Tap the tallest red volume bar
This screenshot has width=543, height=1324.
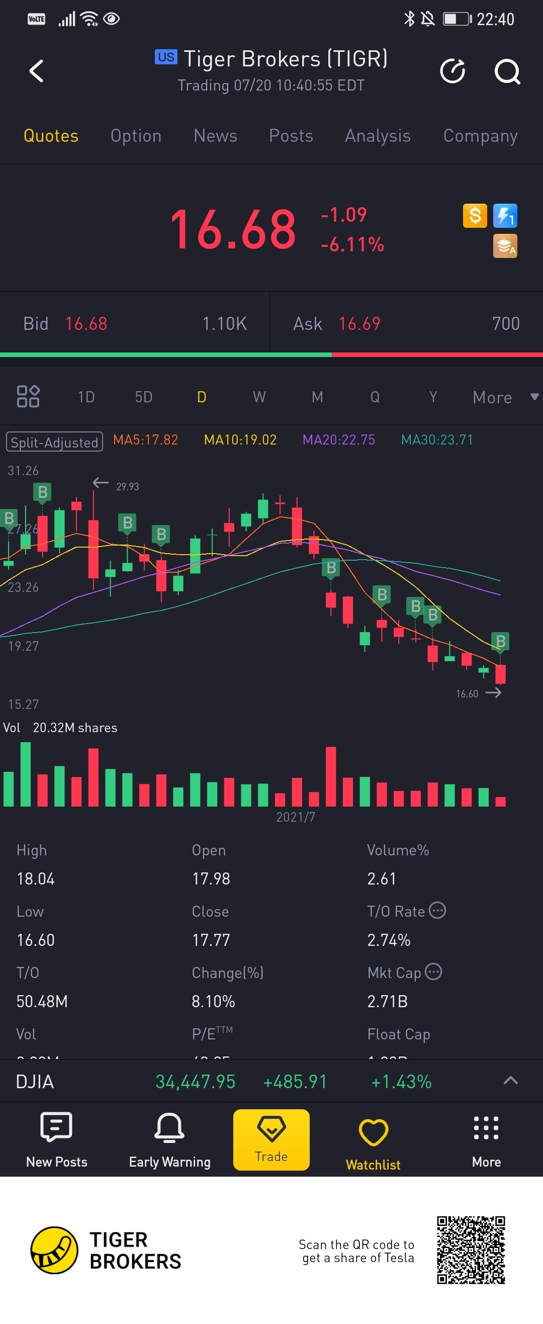pos(331,776)
